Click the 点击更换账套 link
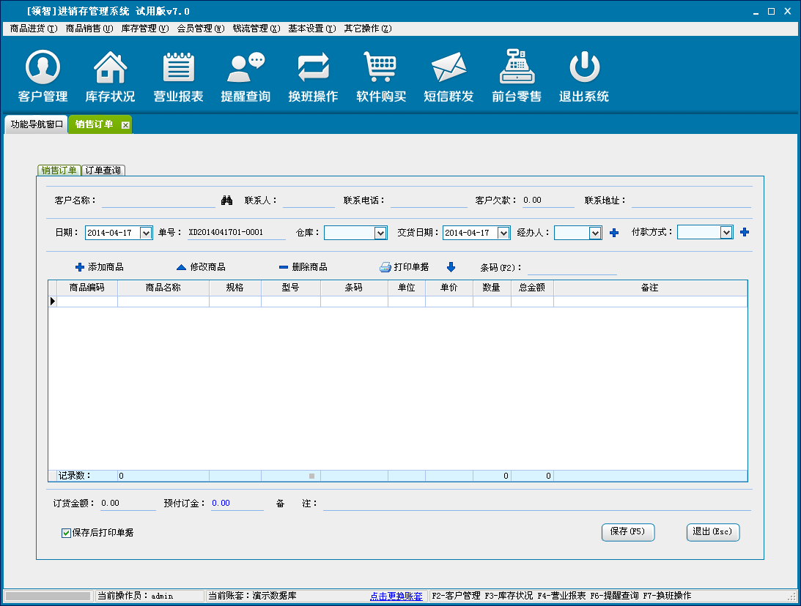 (x=396, y=596)
